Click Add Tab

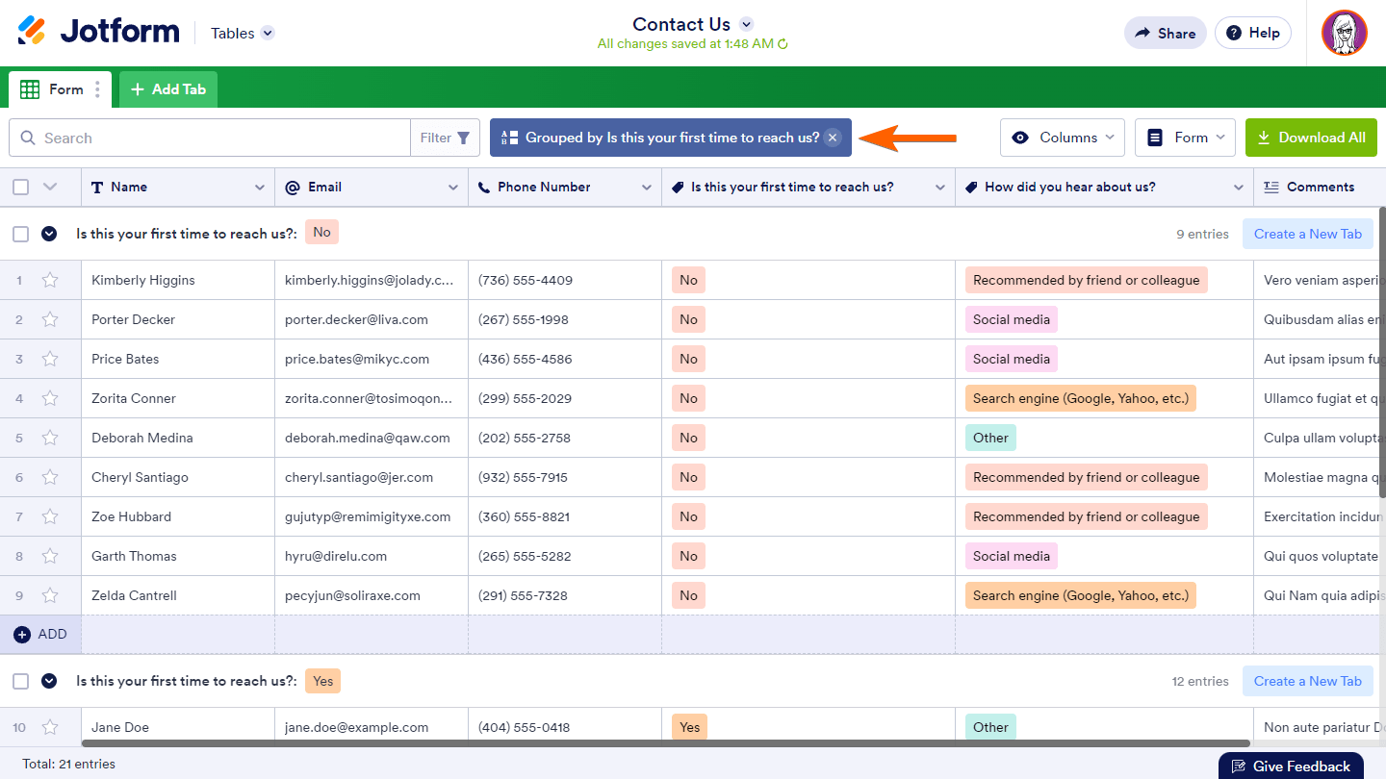click(168, 89)
